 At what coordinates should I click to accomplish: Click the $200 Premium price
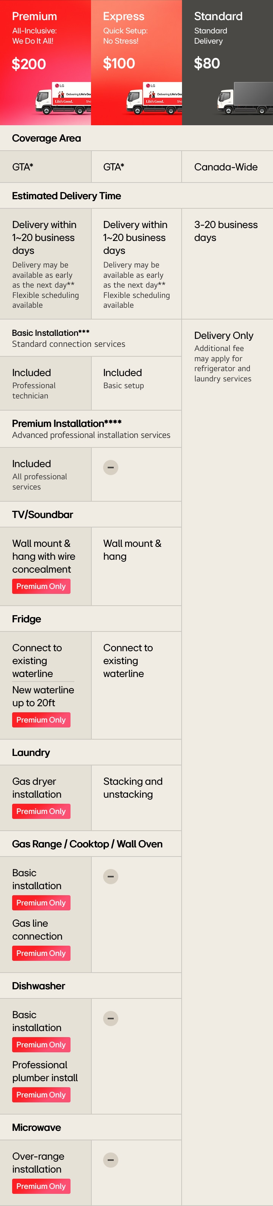point(29,64)
